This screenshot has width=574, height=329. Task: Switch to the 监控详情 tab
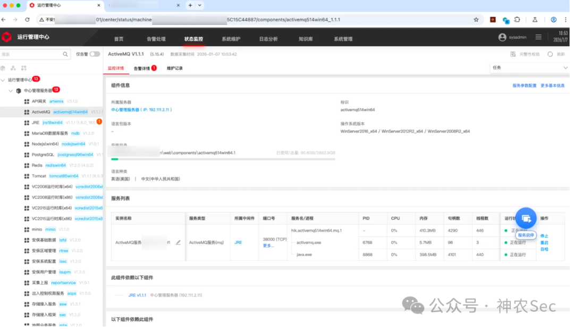(116, 68)
